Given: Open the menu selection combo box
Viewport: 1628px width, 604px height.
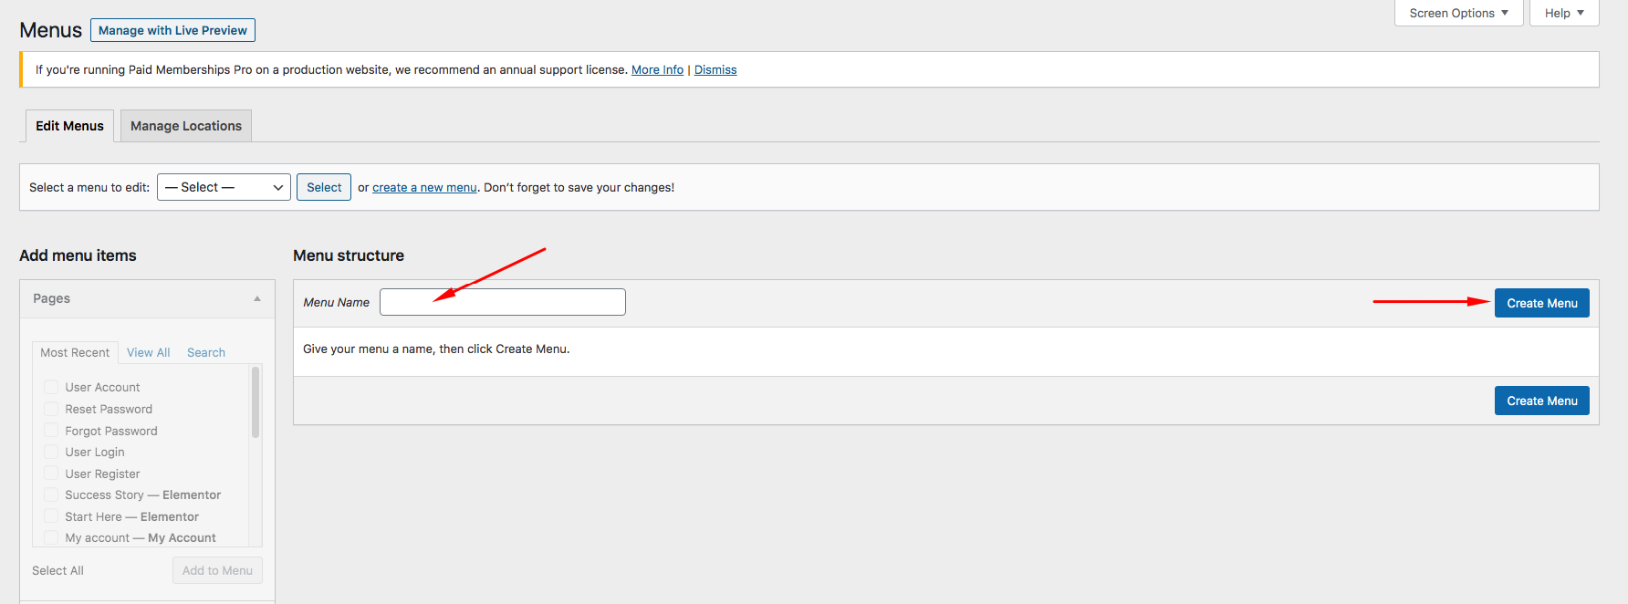Looking at the screenshot, I should (224, 187).
